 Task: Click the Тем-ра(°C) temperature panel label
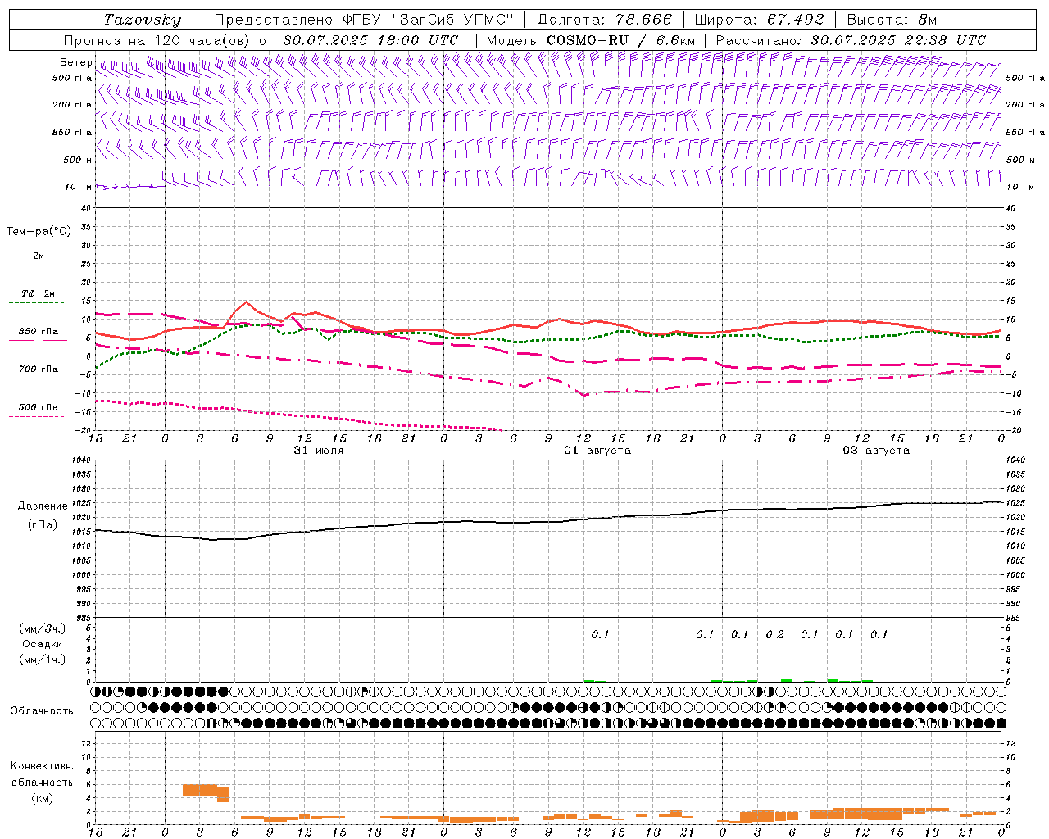39,231
